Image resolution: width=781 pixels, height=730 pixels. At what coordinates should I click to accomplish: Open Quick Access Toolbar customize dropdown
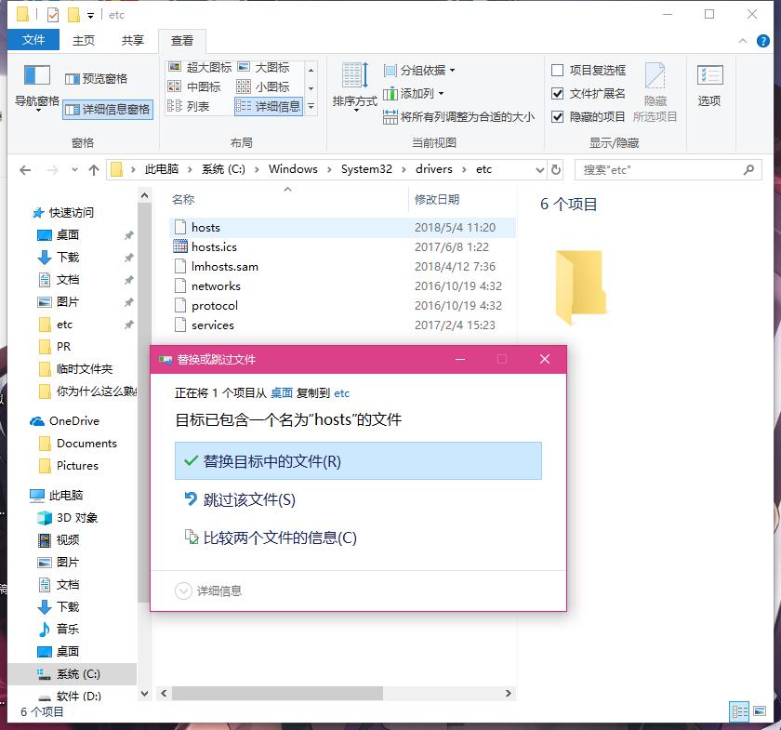coord(90,16)
